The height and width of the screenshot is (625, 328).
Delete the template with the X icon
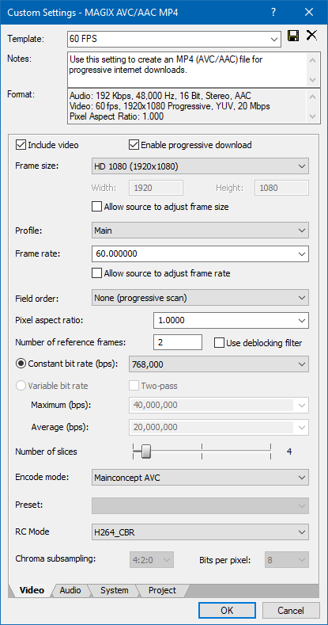coord(311,36)
